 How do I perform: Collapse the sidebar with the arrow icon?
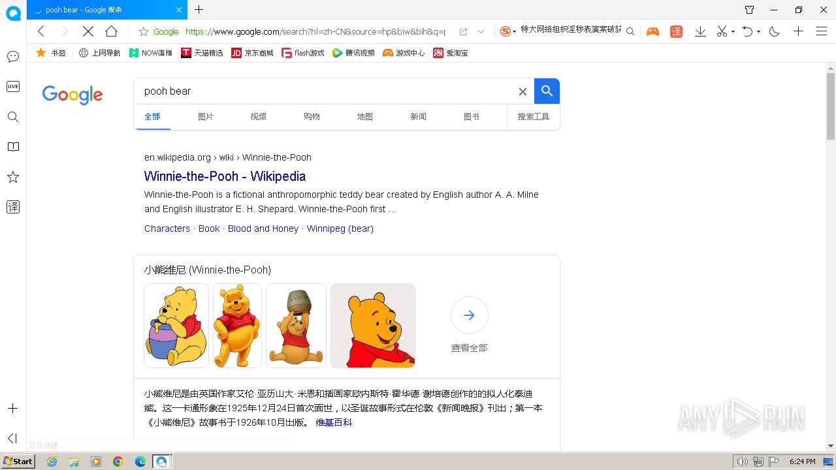(12, 438)
